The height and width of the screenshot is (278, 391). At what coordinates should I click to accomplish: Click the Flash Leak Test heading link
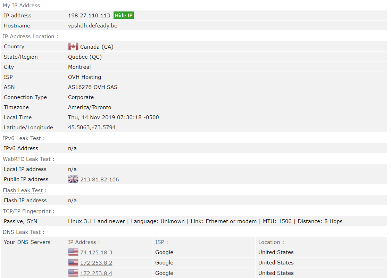(x=23, y=190)
